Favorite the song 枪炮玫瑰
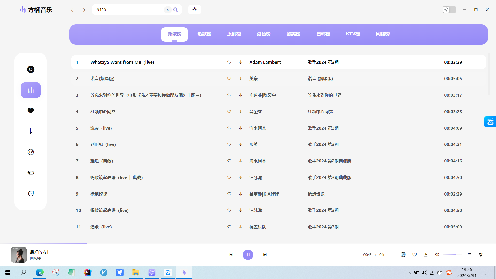Viewport: 496px width, 279px height. pyautogui.click(x=229, y=194)
